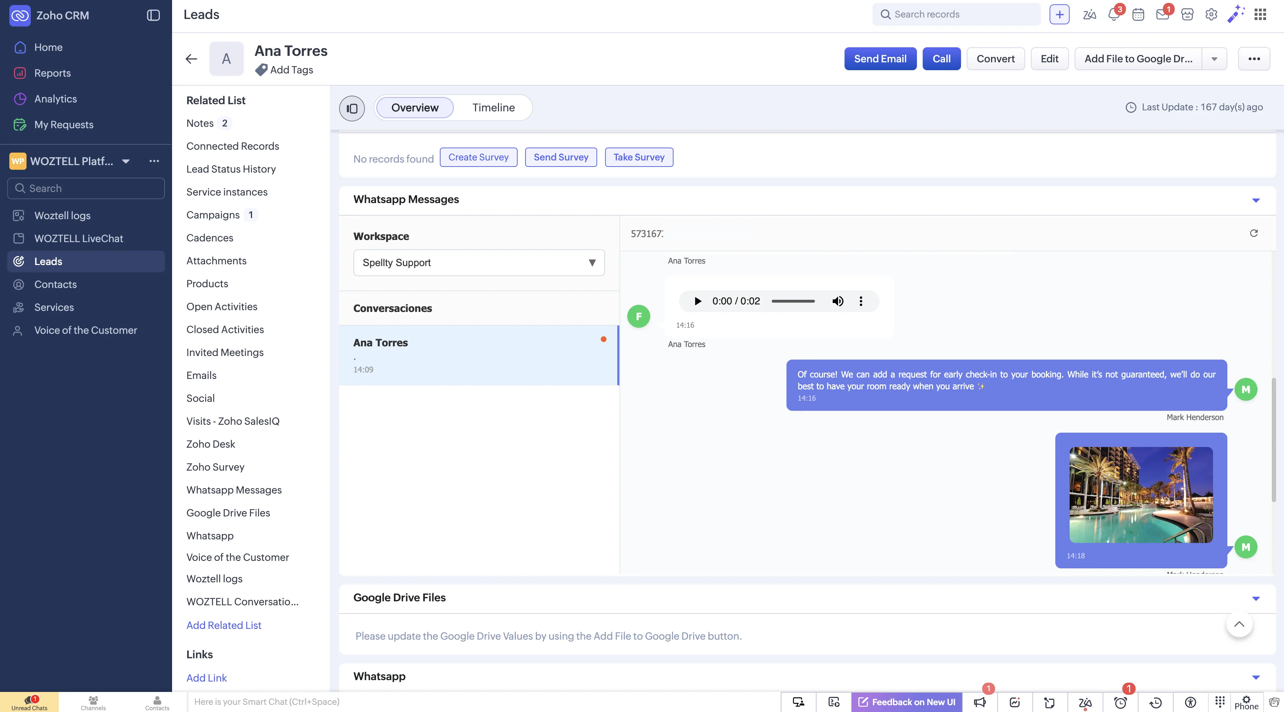This screenshot has width=1284, height=712.
Task: Open the quick create plus button
Action: (1059, 14)
